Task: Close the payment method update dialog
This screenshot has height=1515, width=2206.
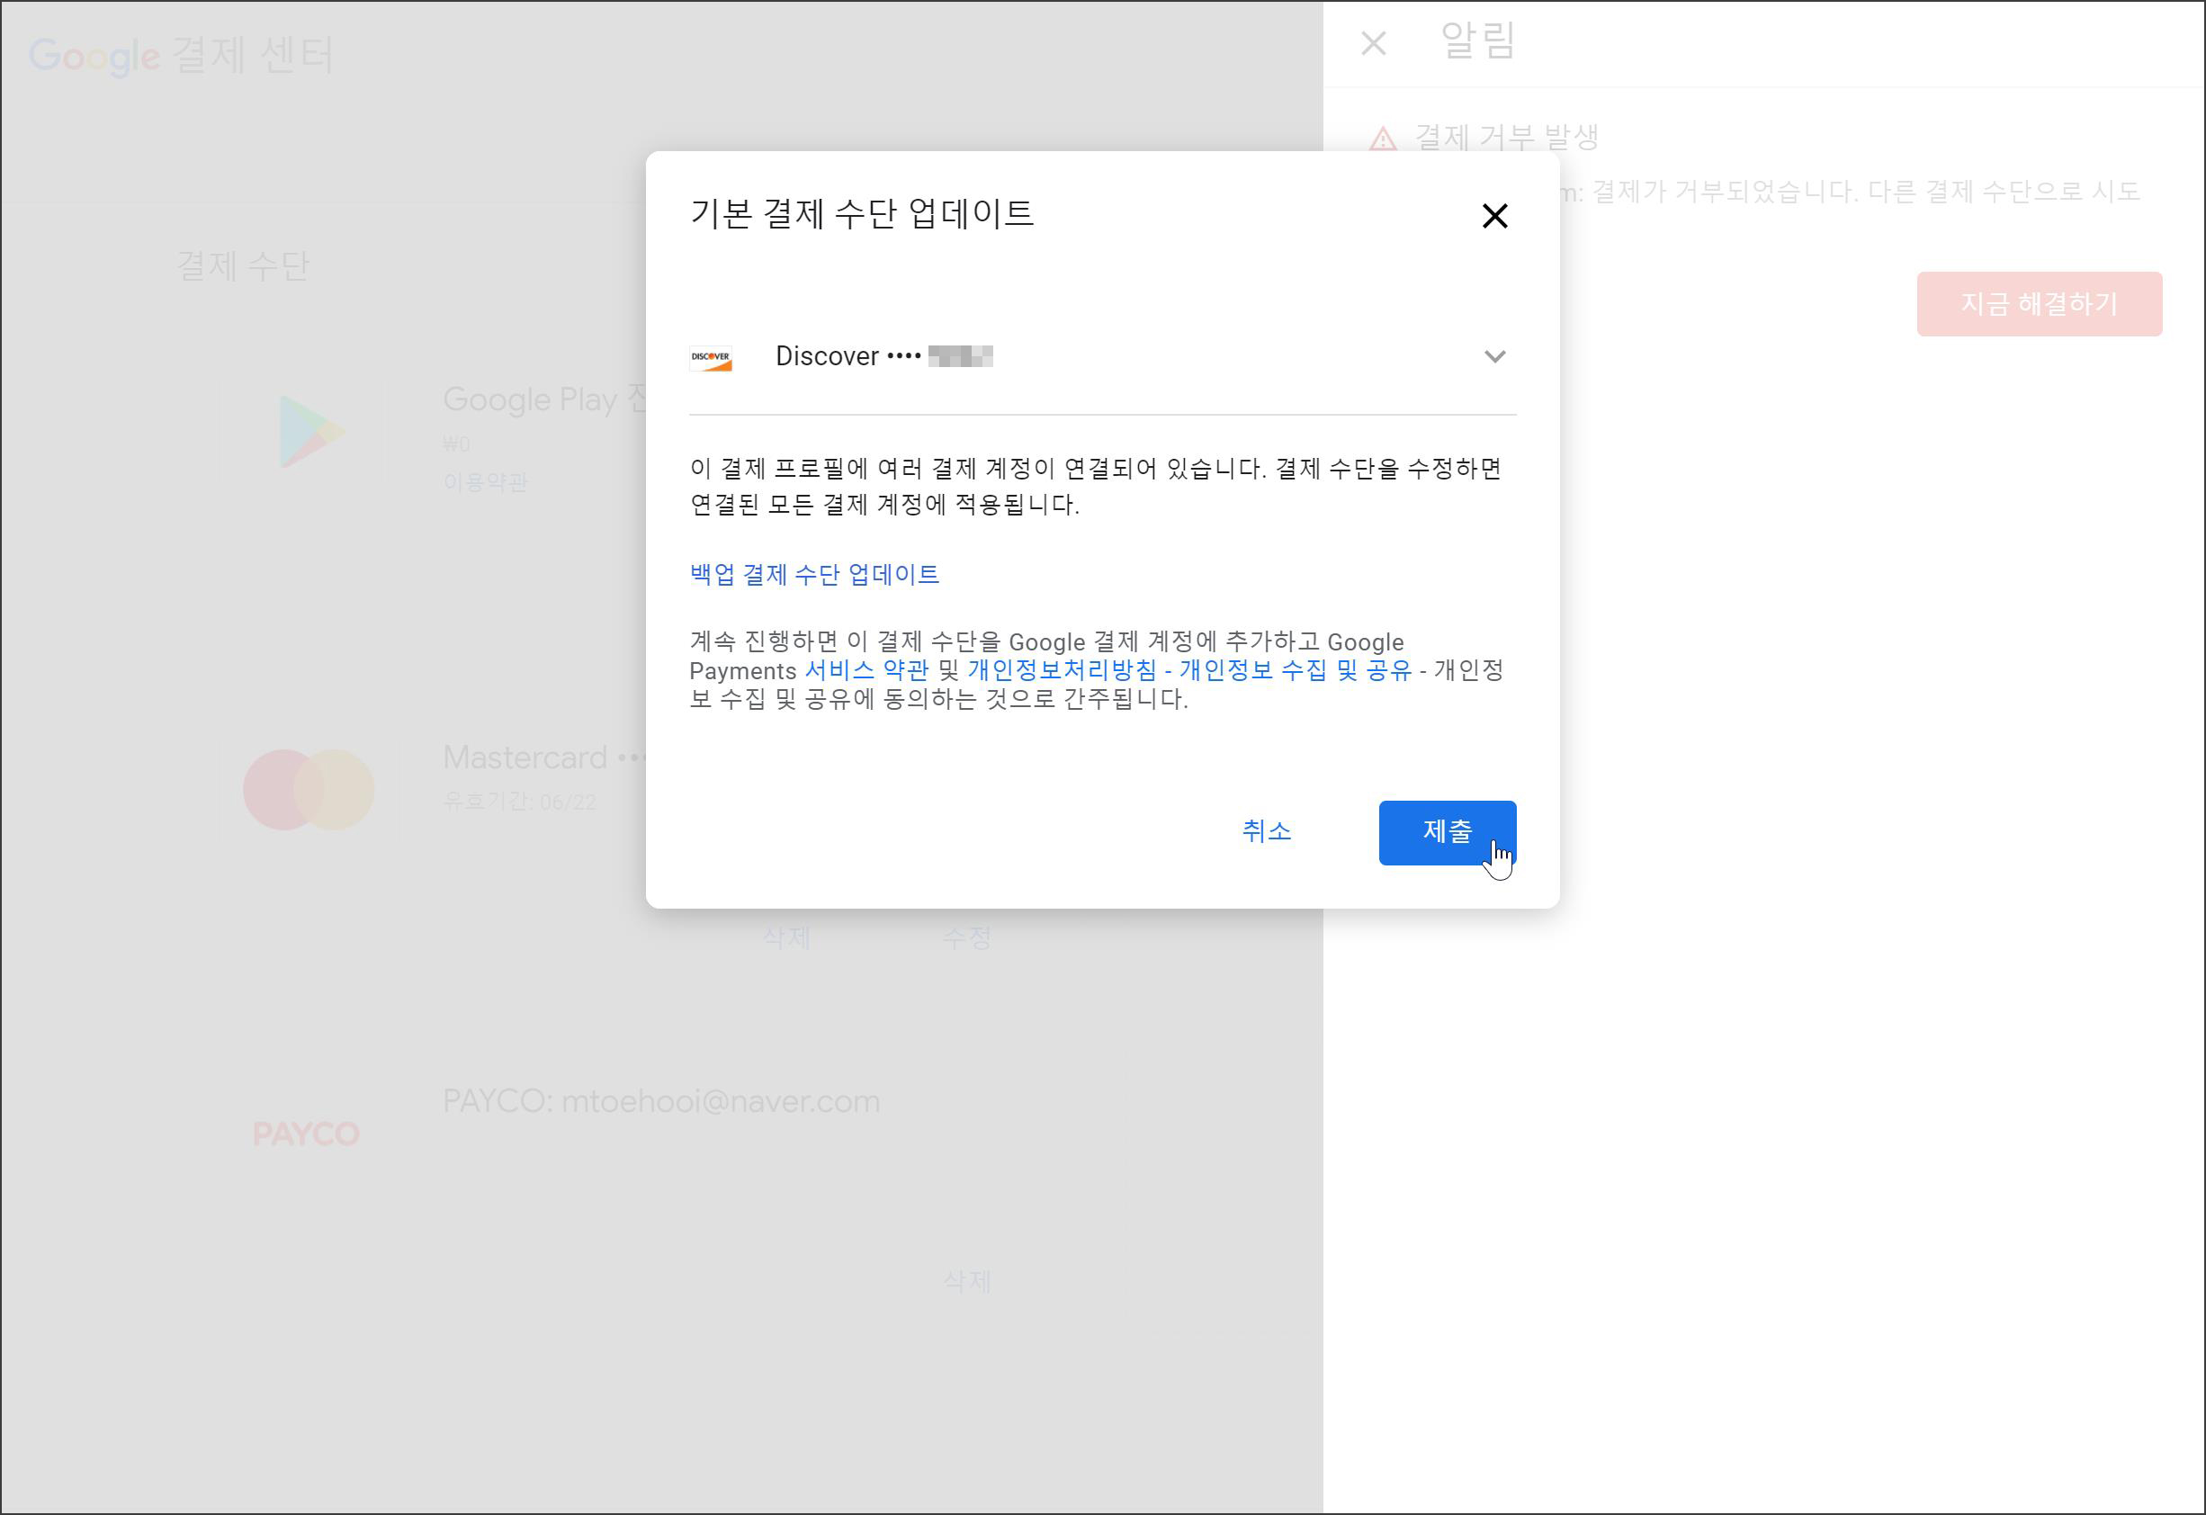Action: point(1494,217)
